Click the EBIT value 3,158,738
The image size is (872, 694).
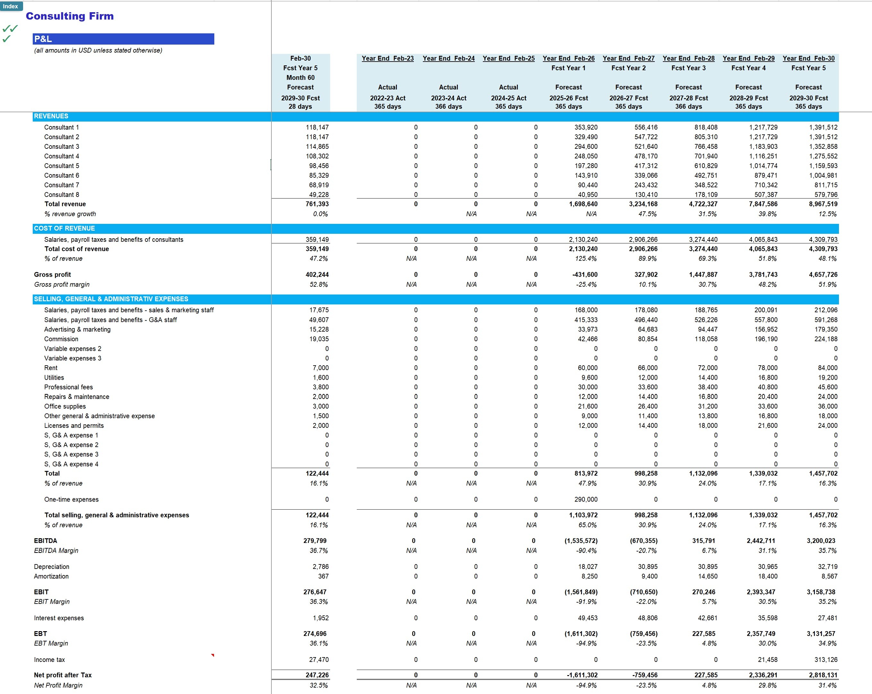click(821, 592)
